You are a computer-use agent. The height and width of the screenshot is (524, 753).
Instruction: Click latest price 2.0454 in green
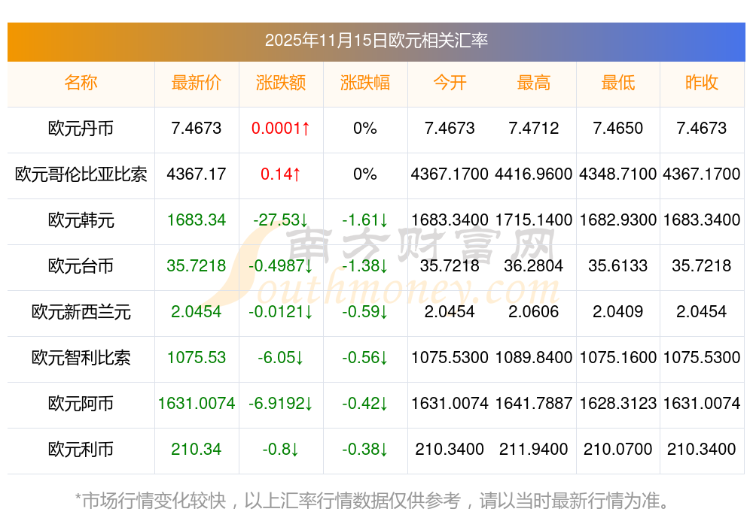tap(197, 312)
